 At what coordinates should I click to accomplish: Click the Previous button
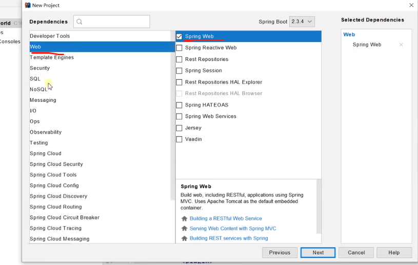pos(280,253)
